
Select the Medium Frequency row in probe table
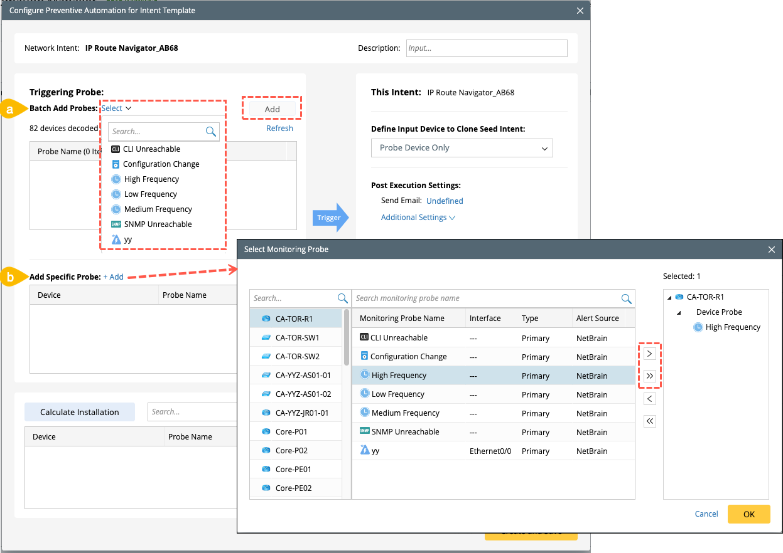pos(494,413)
